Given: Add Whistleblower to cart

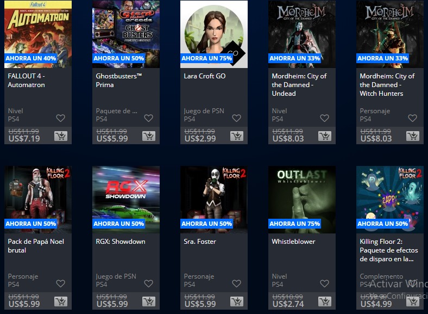Looking at the screenshot, I should 325,301.
